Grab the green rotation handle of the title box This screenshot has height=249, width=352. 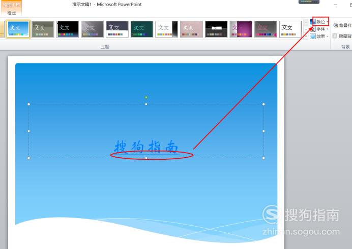click(x=146, y=97)
